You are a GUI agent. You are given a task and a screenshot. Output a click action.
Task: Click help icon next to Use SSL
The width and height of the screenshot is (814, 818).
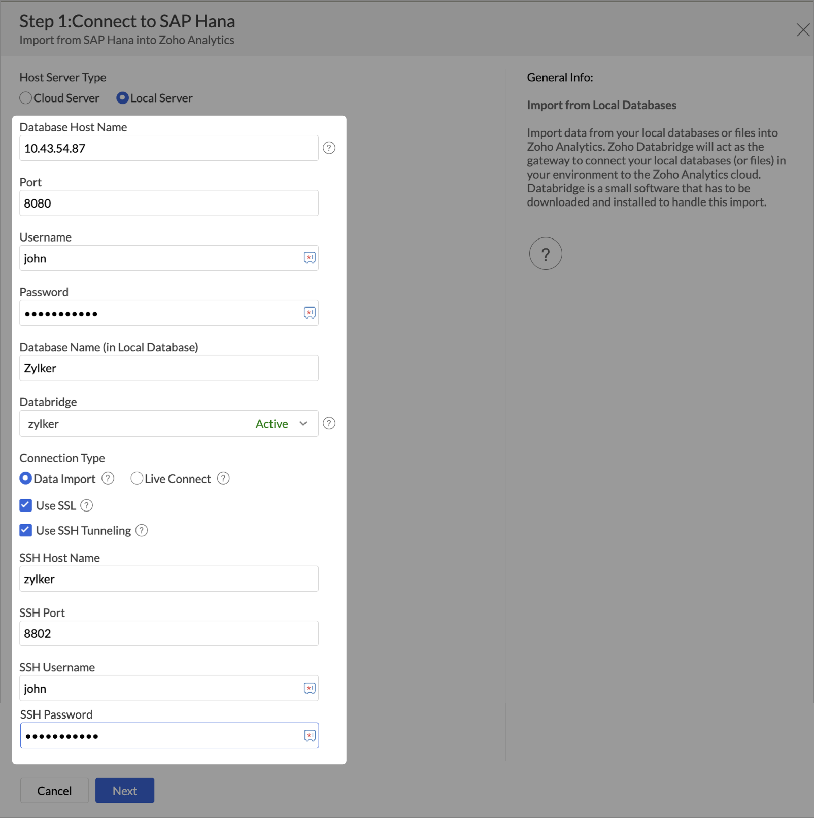(87, 505)
